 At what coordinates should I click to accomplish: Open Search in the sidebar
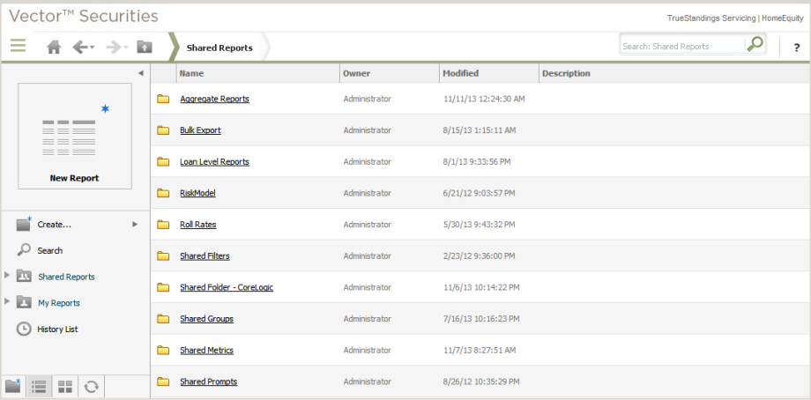(49, 250)
